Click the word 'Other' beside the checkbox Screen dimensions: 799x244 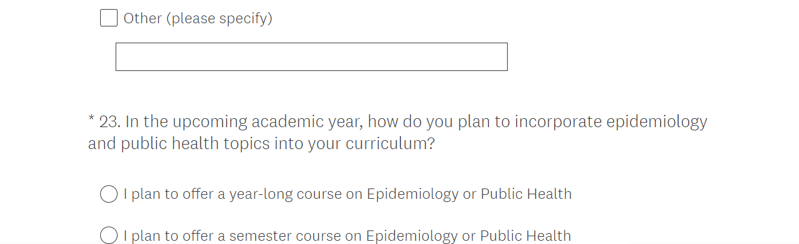tap(143, 18)
